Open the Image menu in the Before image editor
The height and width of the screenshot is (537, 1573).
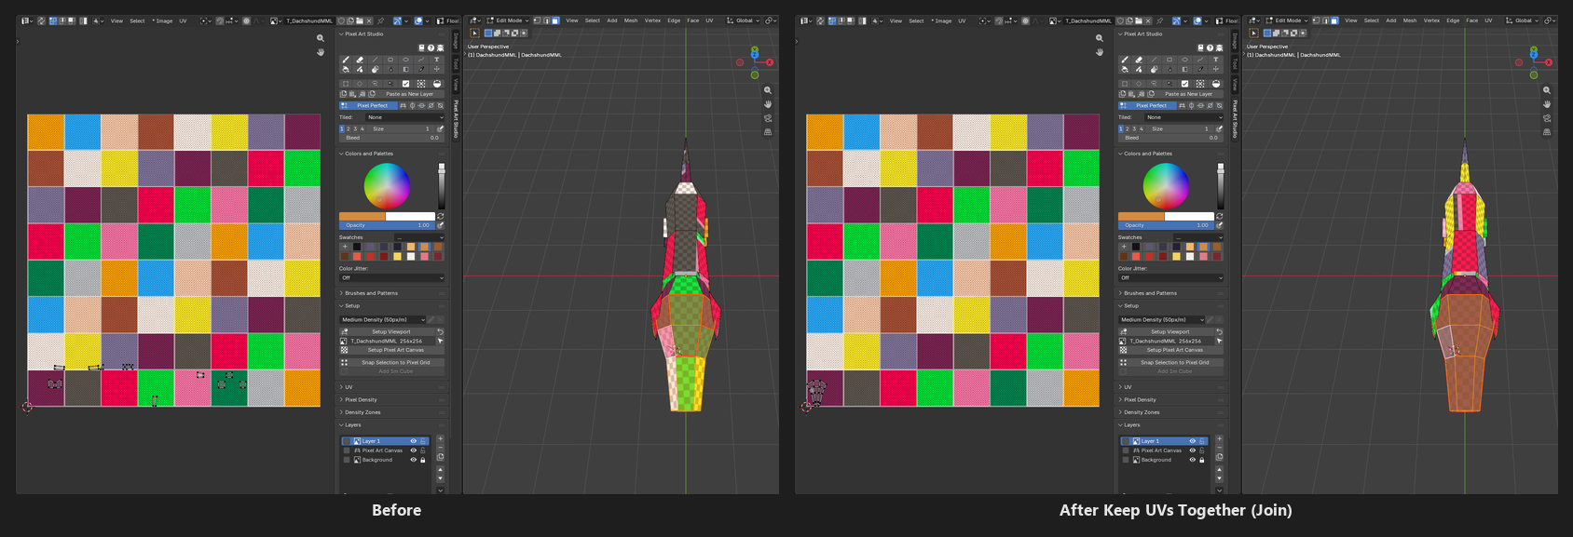coord(164,20)
